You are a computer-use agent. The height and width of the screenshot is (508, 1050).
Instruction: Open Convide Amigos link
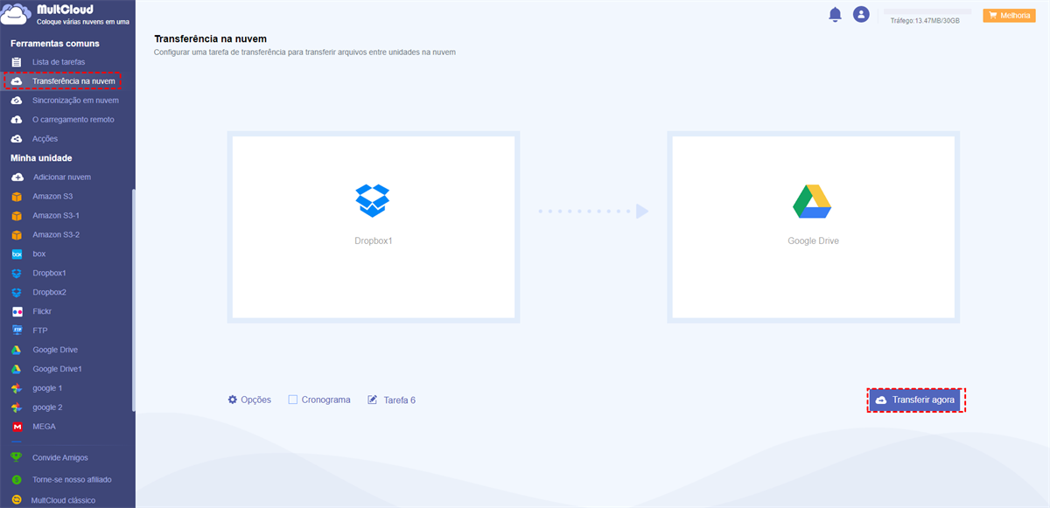(x=60, y=457)
